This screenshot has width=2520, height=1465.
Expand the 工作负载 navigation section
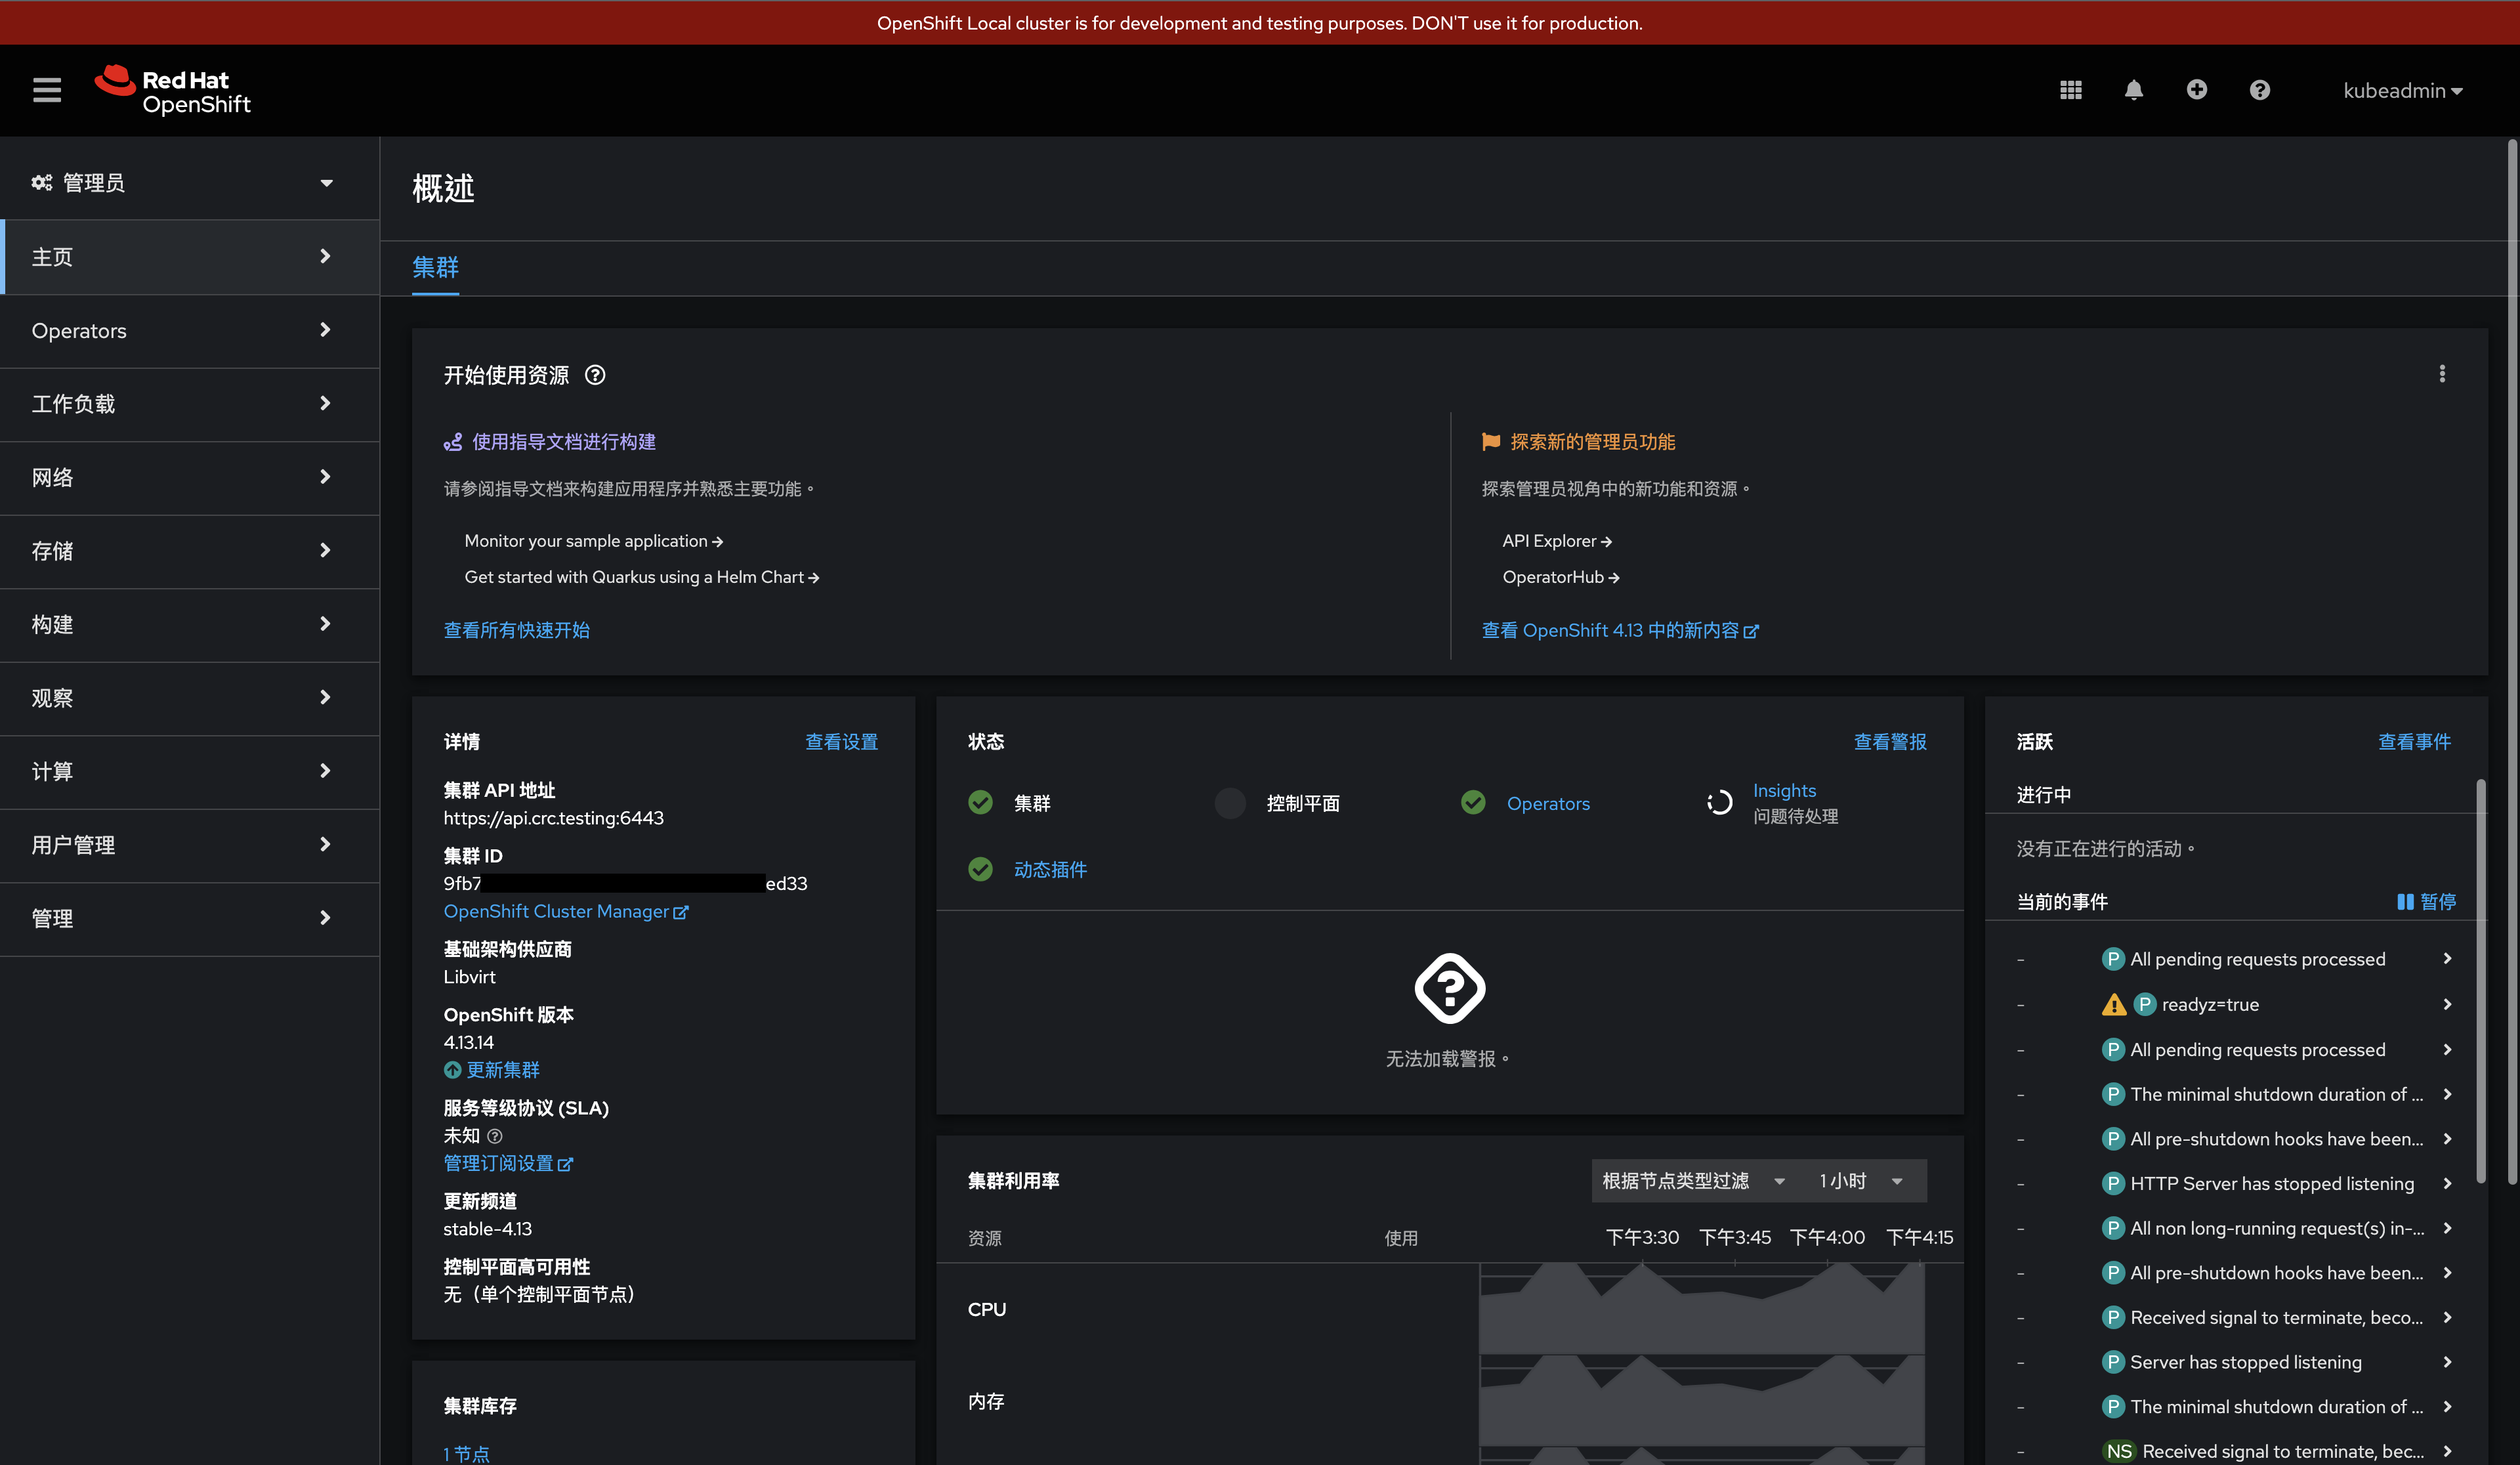pyautogui.click(x=182, y=404)
